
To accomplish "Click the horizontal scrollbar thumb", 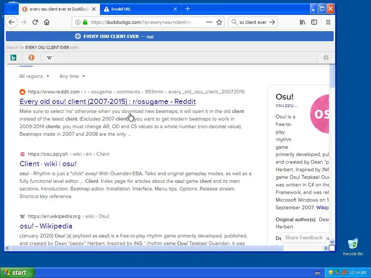I will coord(147,248).
